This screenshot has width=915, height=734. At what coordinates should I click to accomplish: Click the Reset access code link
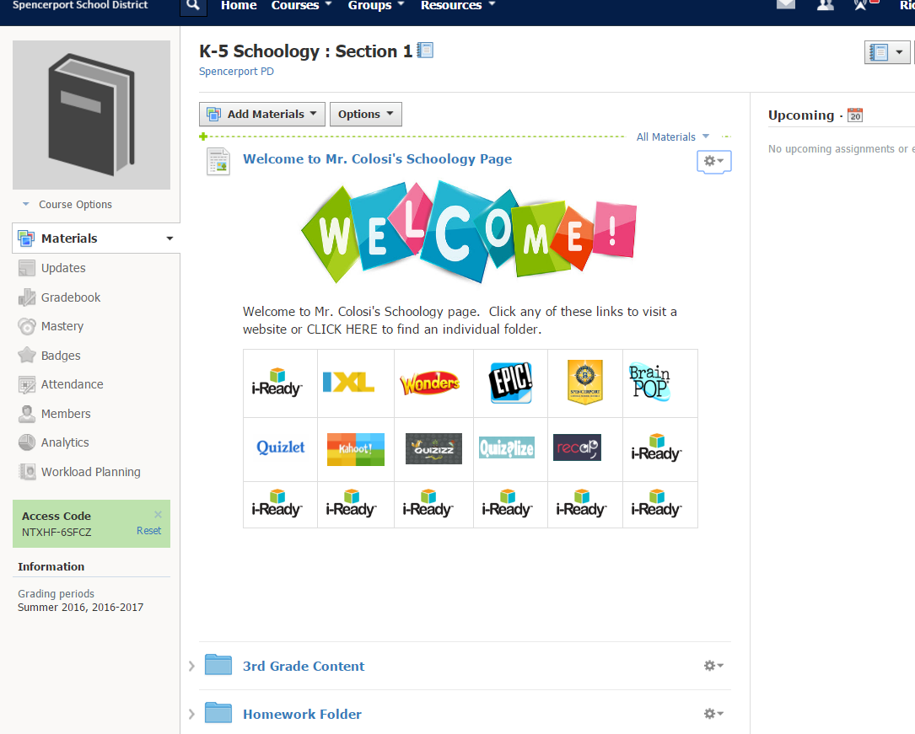coord(148,531)
